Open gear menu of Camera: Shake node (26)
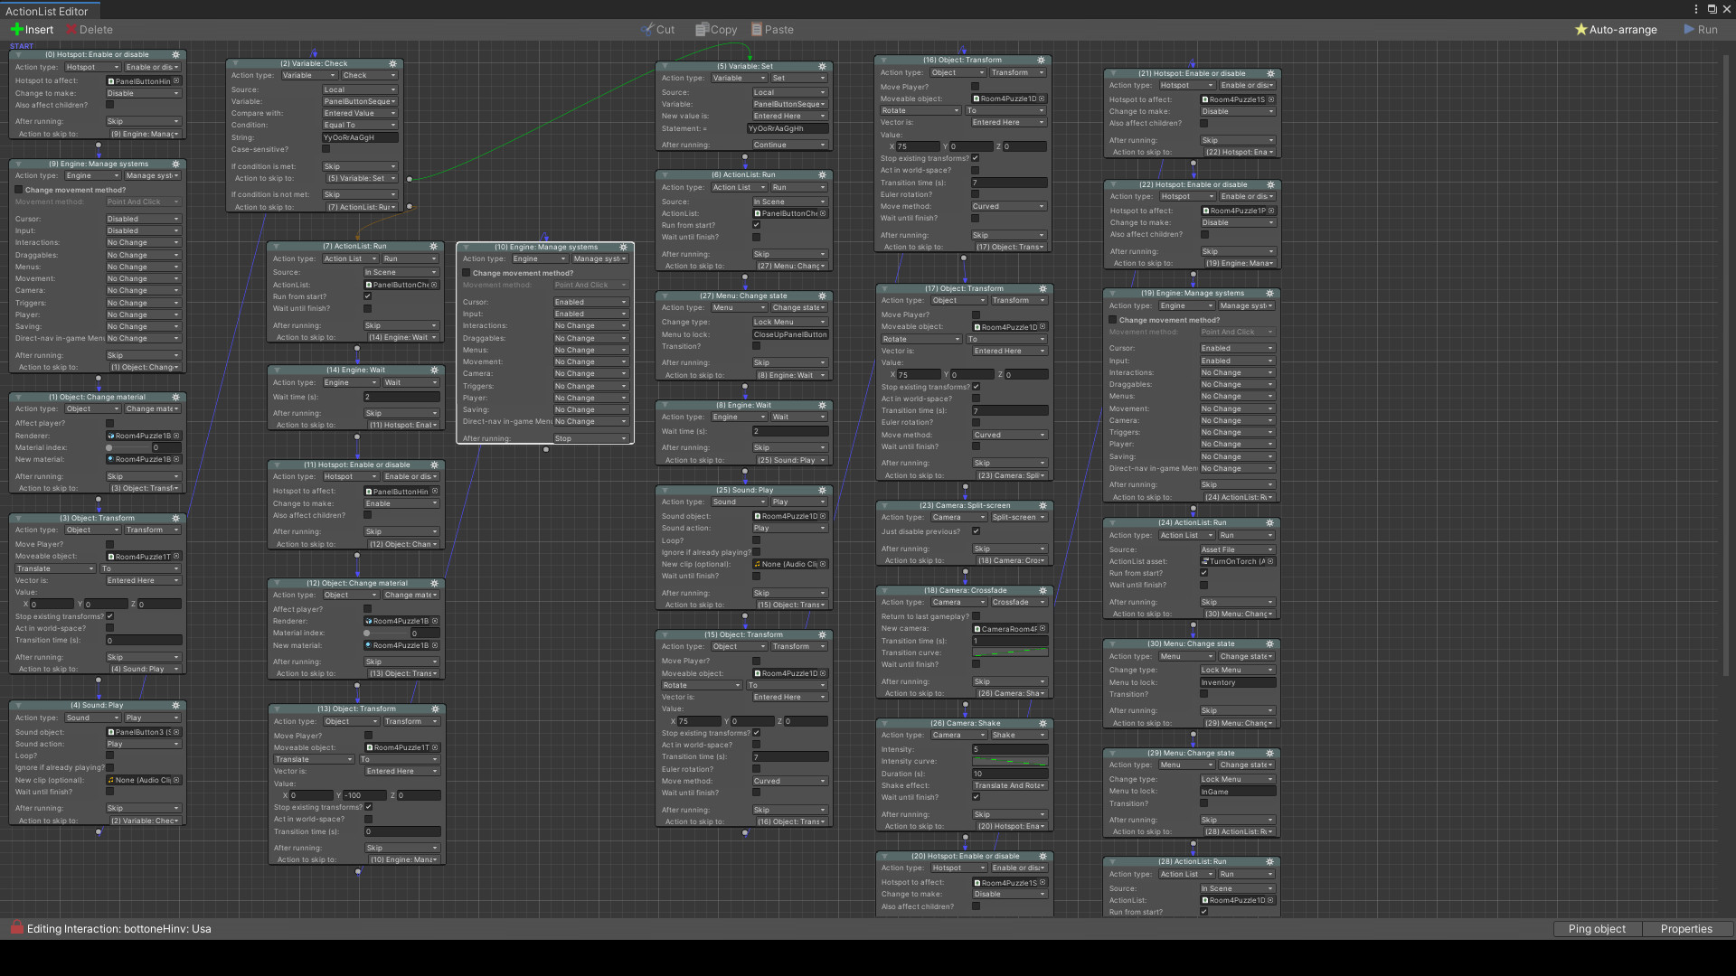 coord(1043,724)
